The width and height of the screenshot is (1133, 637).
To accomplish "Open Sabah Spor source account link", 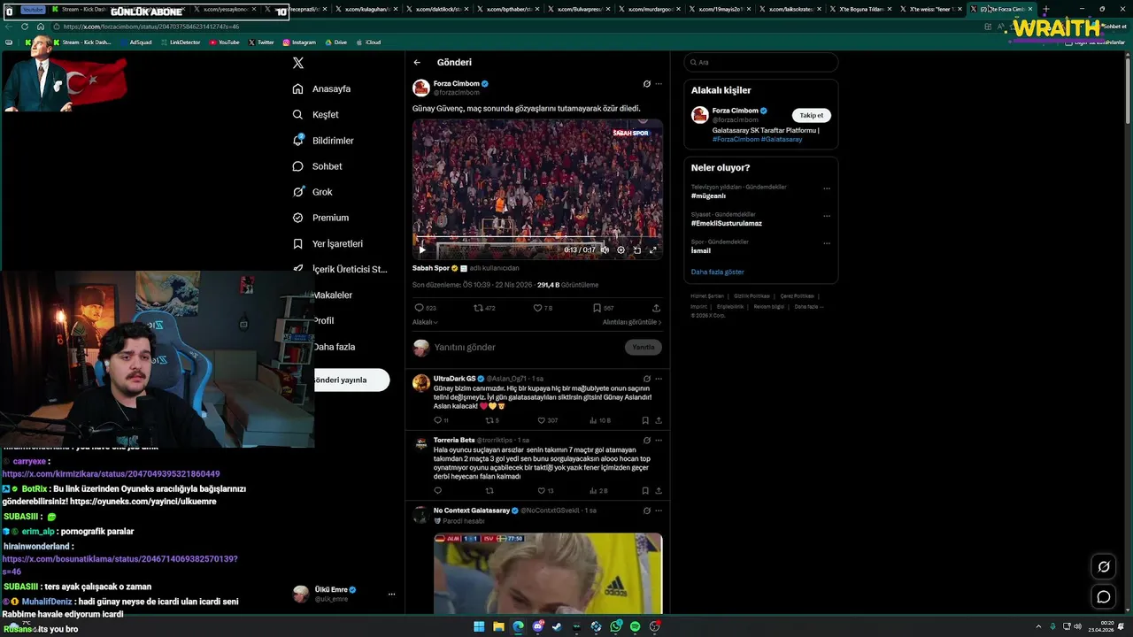I will click(x=431, y=268).
